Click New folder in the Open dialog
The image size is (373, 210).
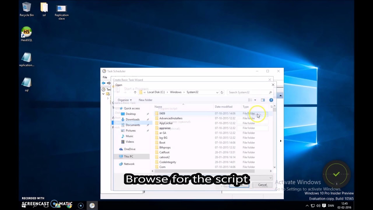coord(145,100)
